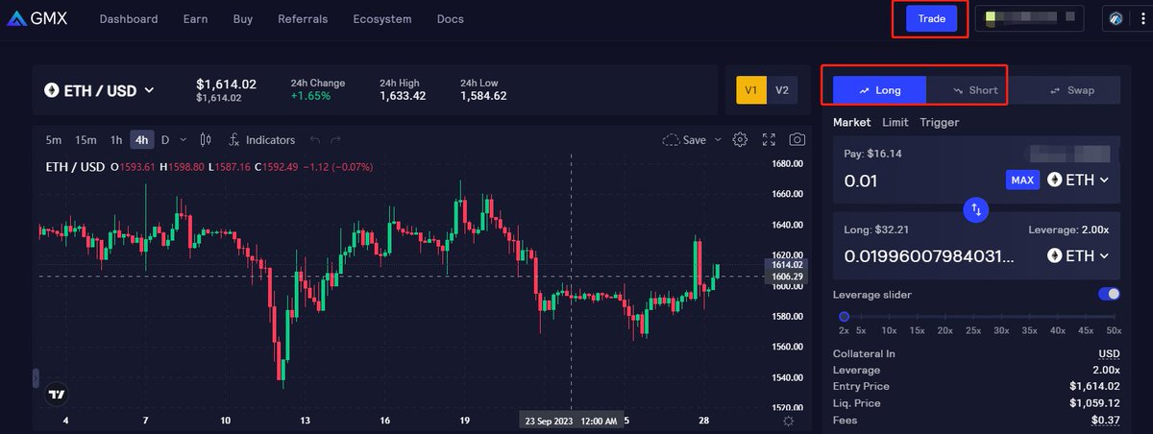This screenshot has width=1153, height=434.
Task: Go to the Earn page
Action: pos(195,19)
